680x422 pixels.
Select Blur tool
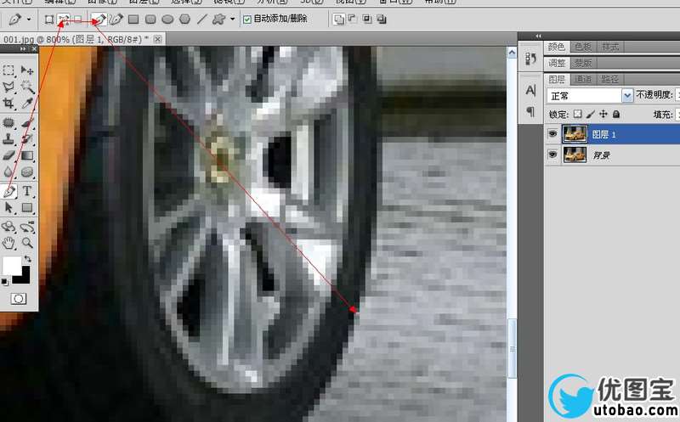pos(8,172)
